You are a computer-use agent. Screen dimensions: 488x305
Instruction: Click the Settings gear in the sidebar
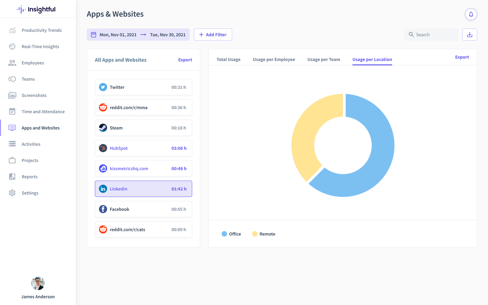pyautogui.click(x=12, y=193)
